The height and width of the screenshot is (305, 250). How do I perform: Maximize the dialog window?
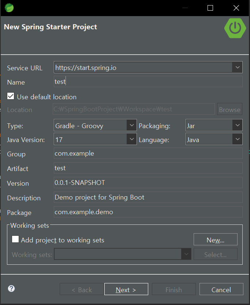tap(210, 8)
